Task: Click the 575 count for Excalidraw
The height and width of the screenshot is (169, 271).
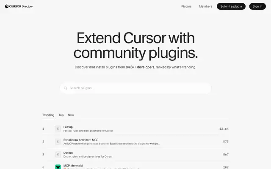Action: pyautogui.click(x=226, y=142)
